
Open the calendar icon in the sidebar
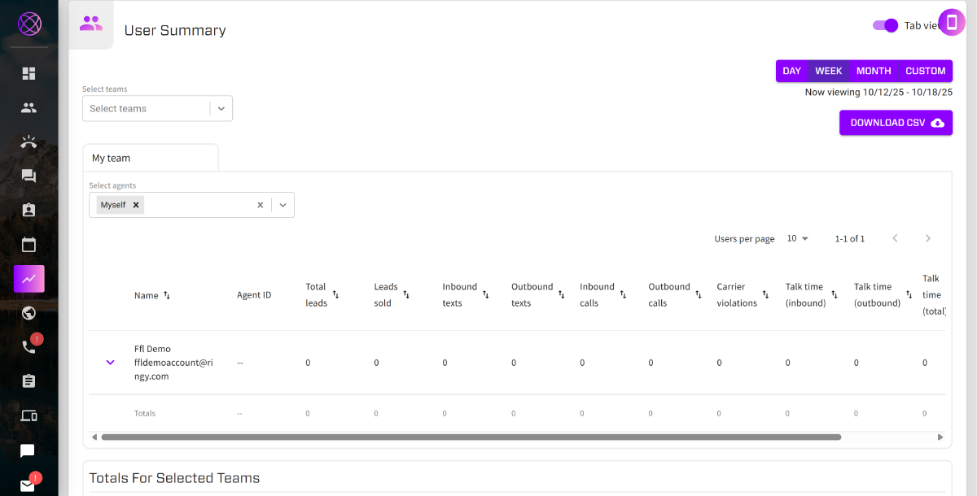pyautogui.click(x=28, y=244)
